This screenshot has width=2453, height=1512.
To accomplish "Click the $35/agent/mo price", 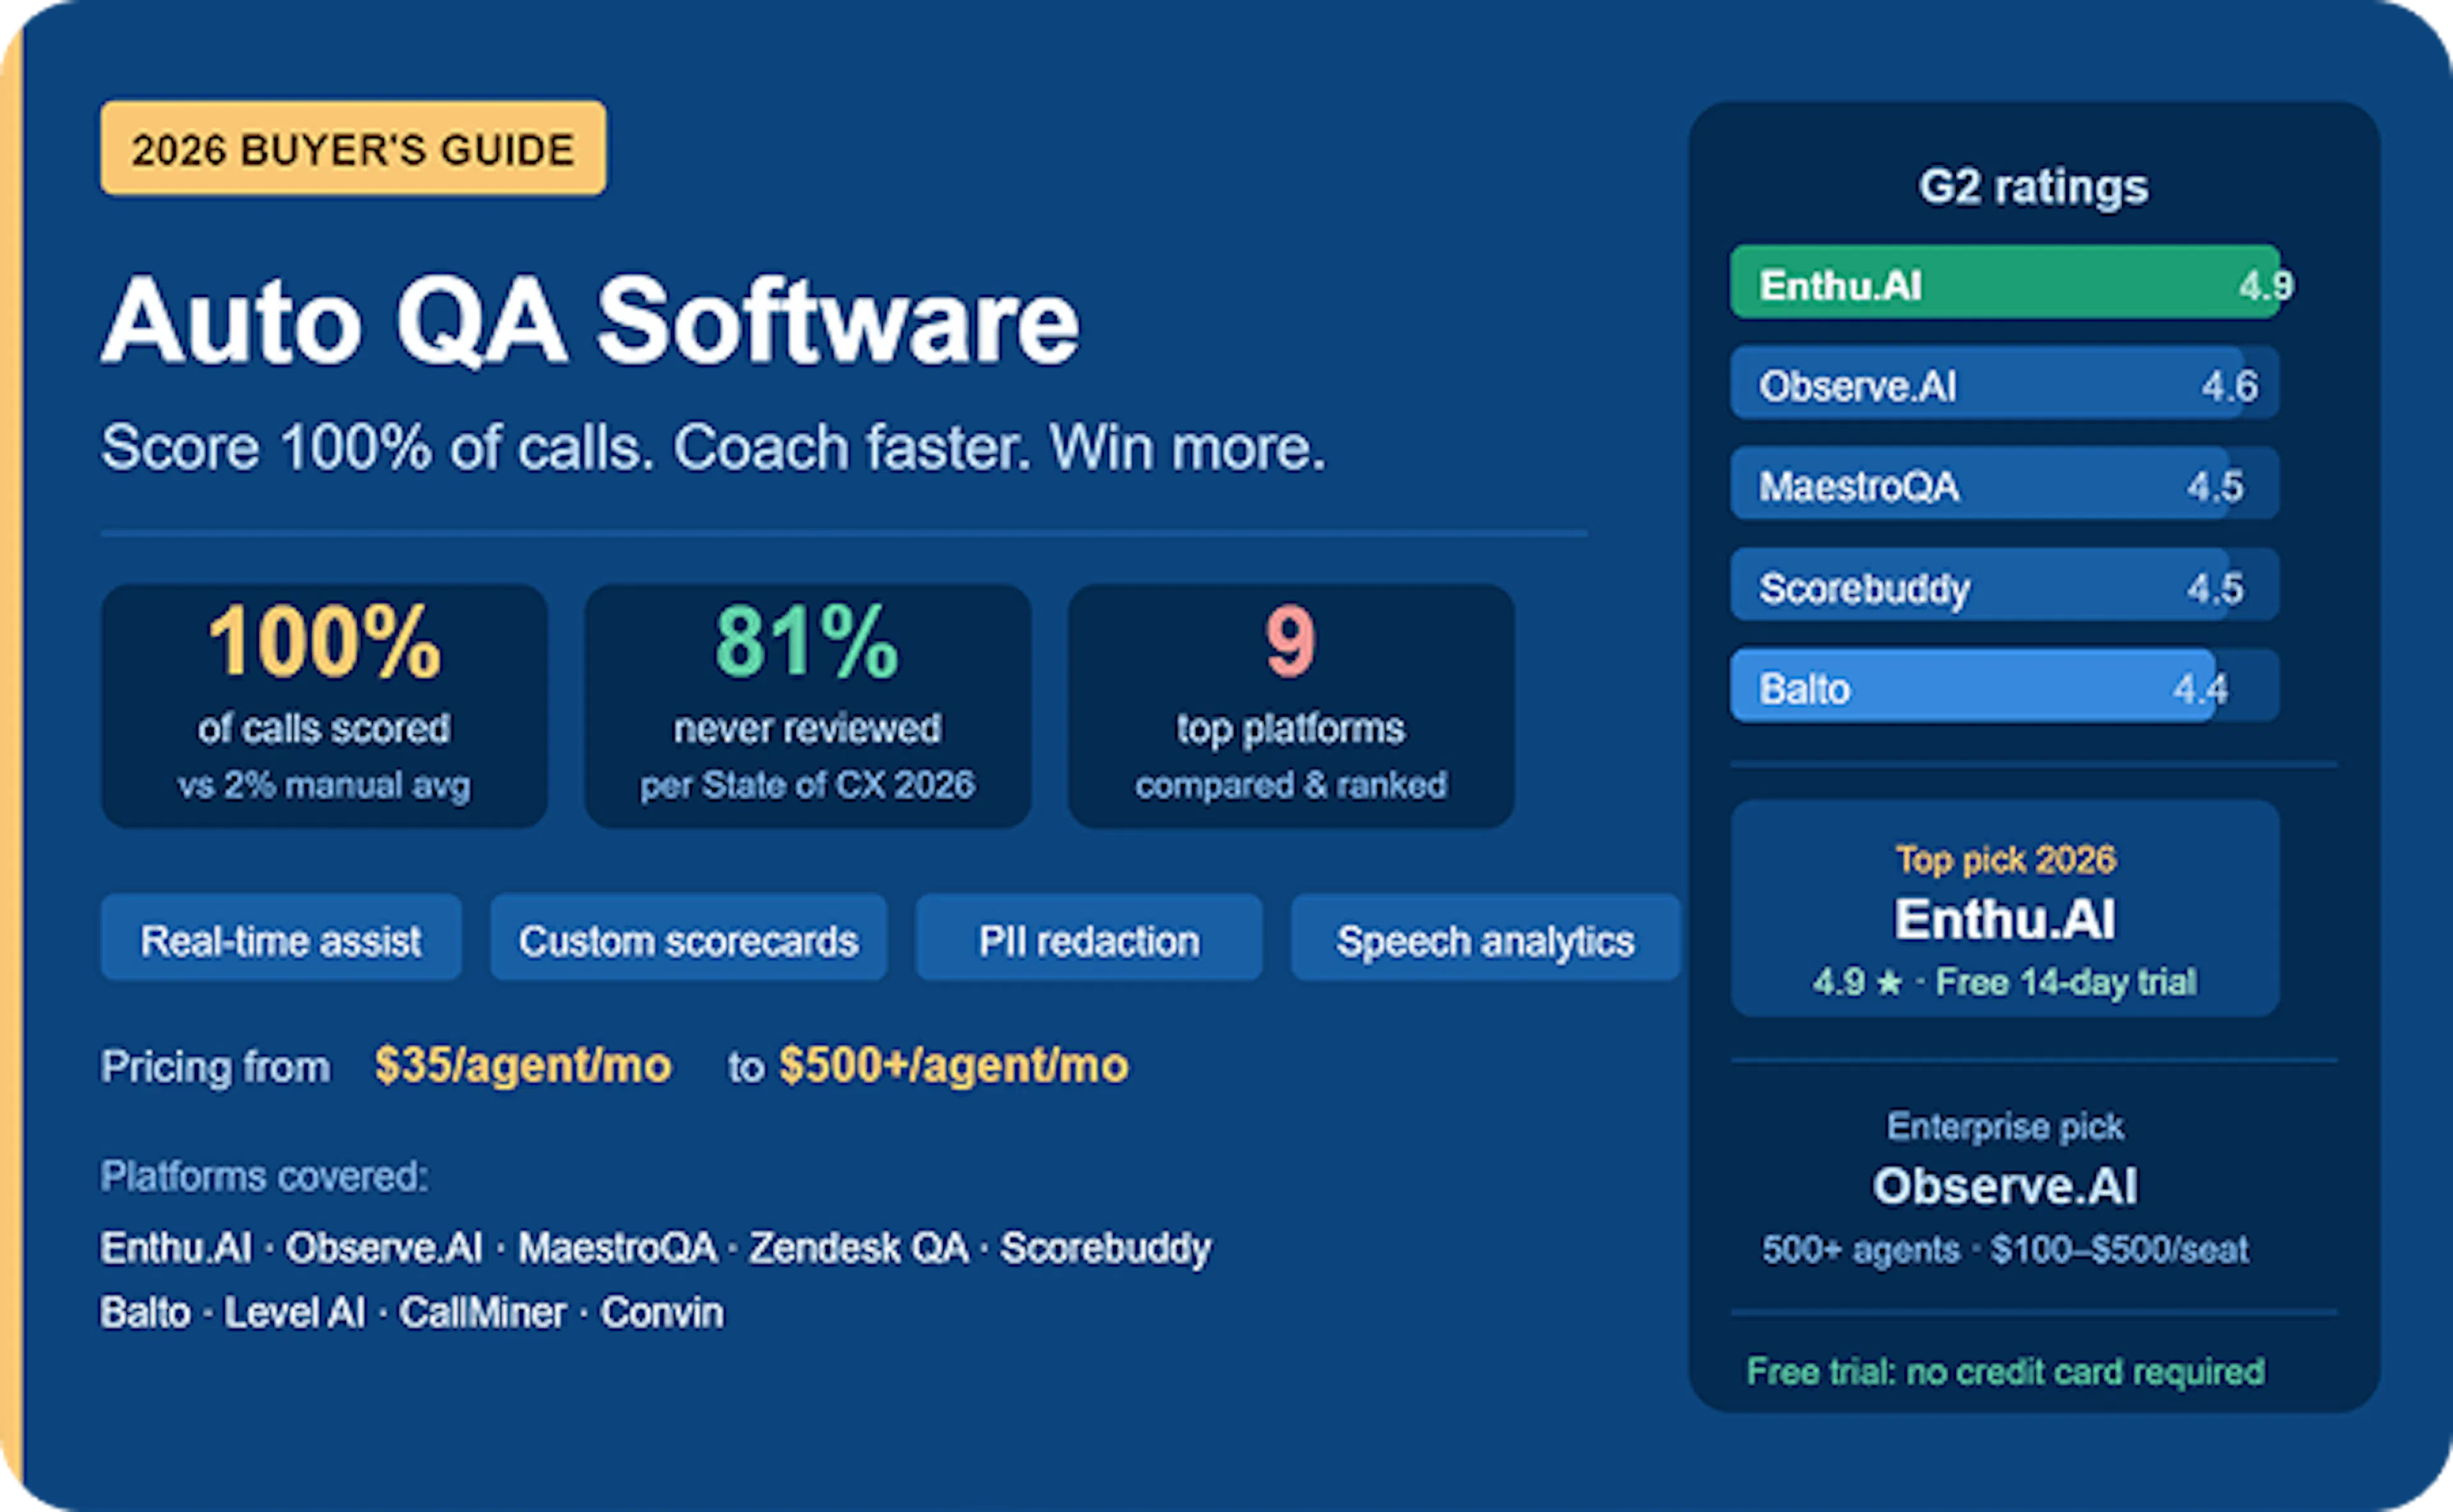I will coord(523,1065).
